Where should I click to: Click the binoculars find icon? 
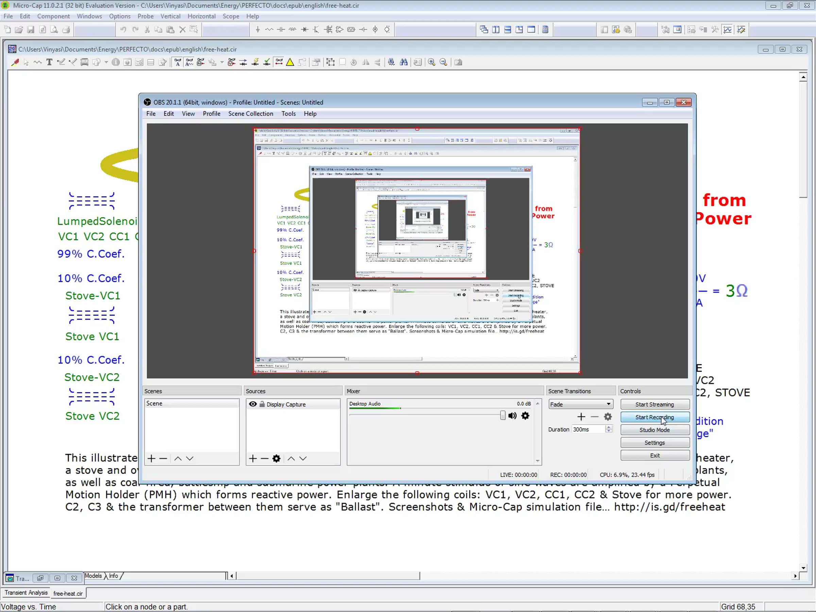[404, 62]
